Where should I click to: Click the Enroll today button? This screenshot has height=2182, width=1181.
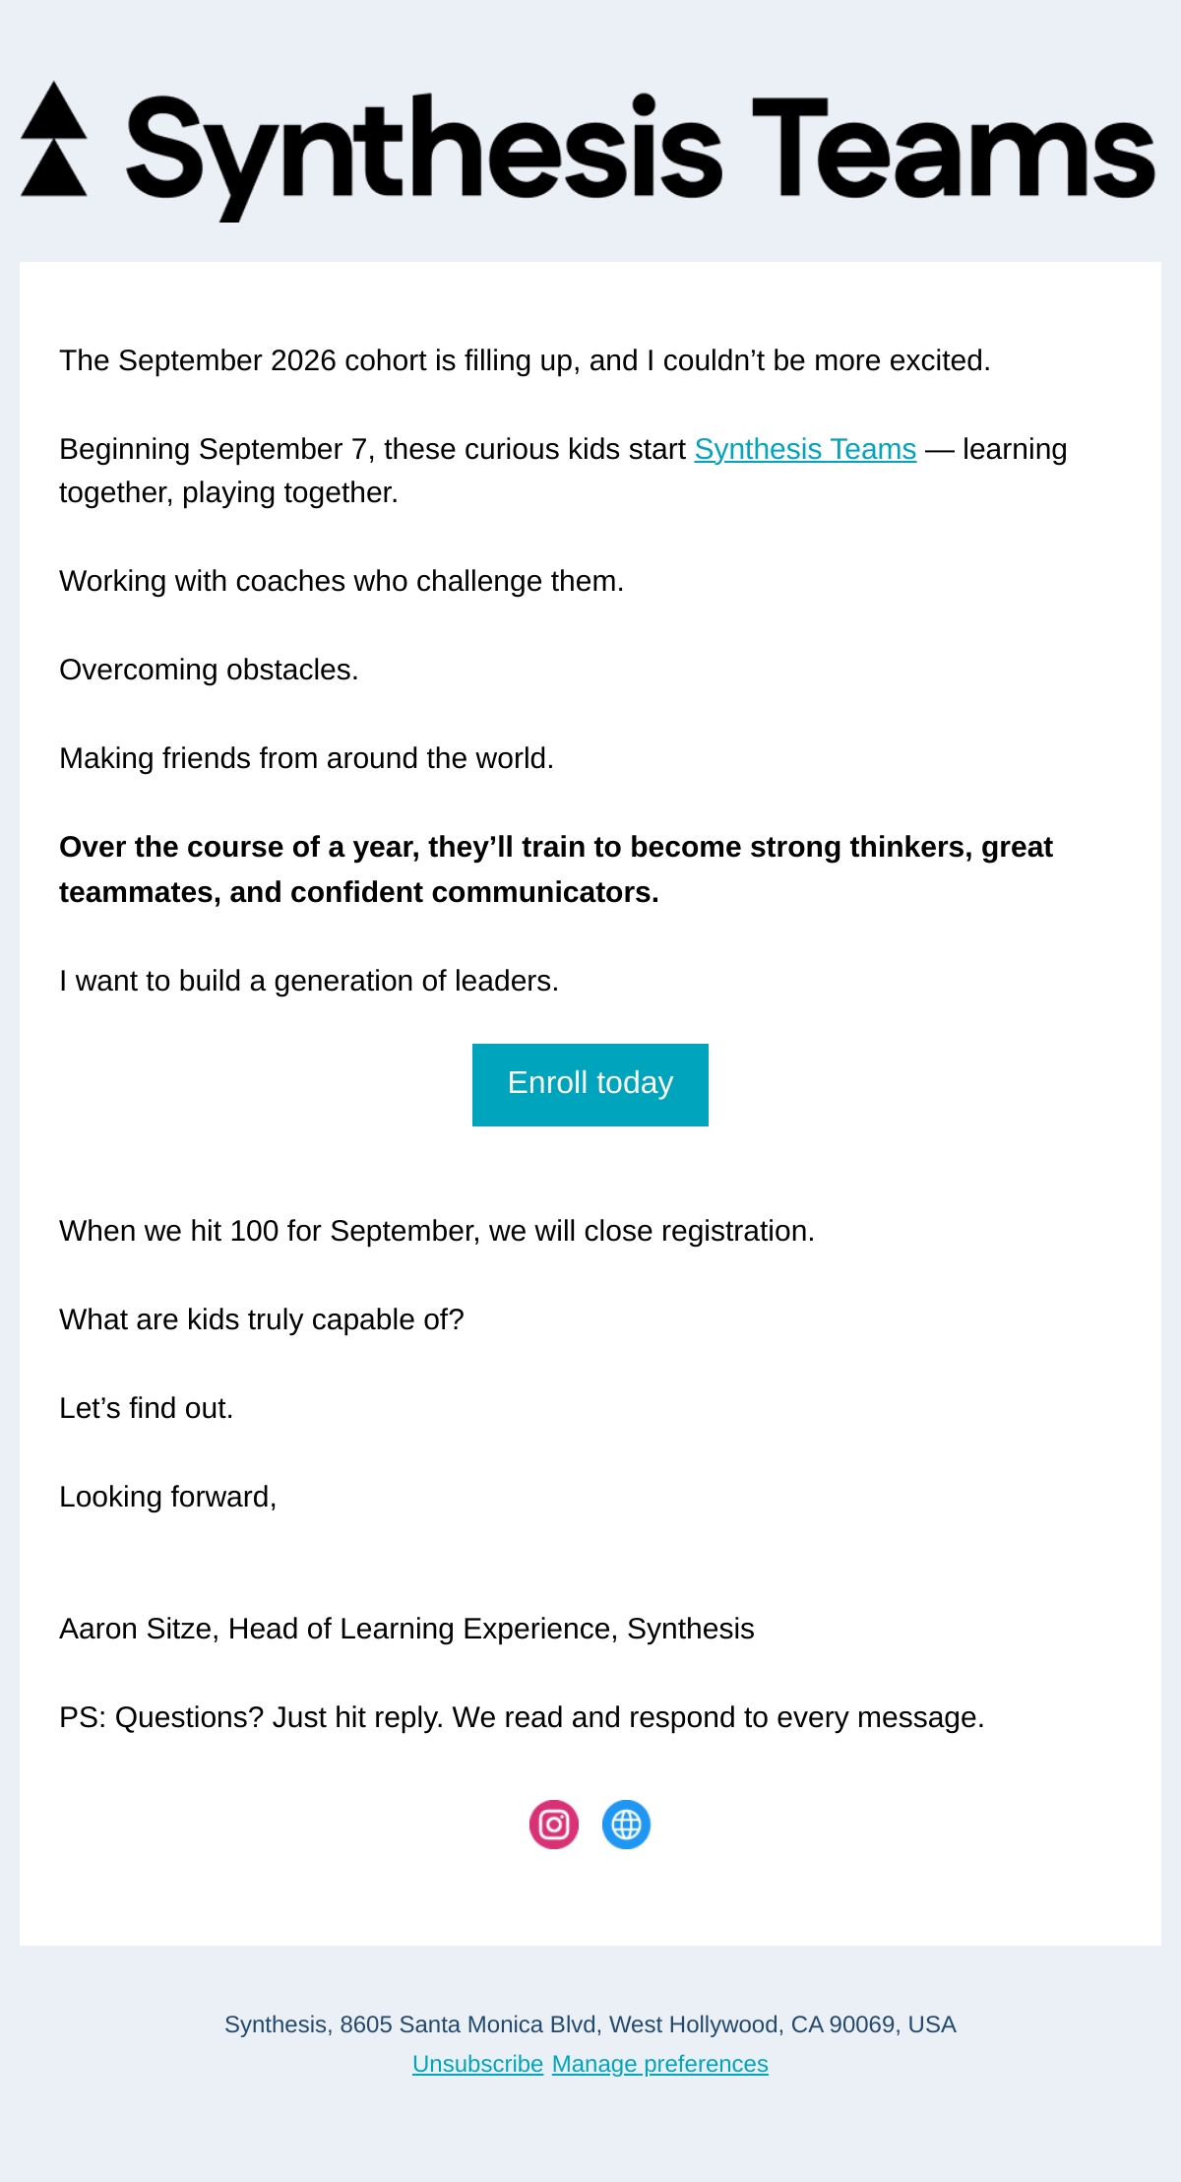pyautogui.click(x=590, y=1084)
